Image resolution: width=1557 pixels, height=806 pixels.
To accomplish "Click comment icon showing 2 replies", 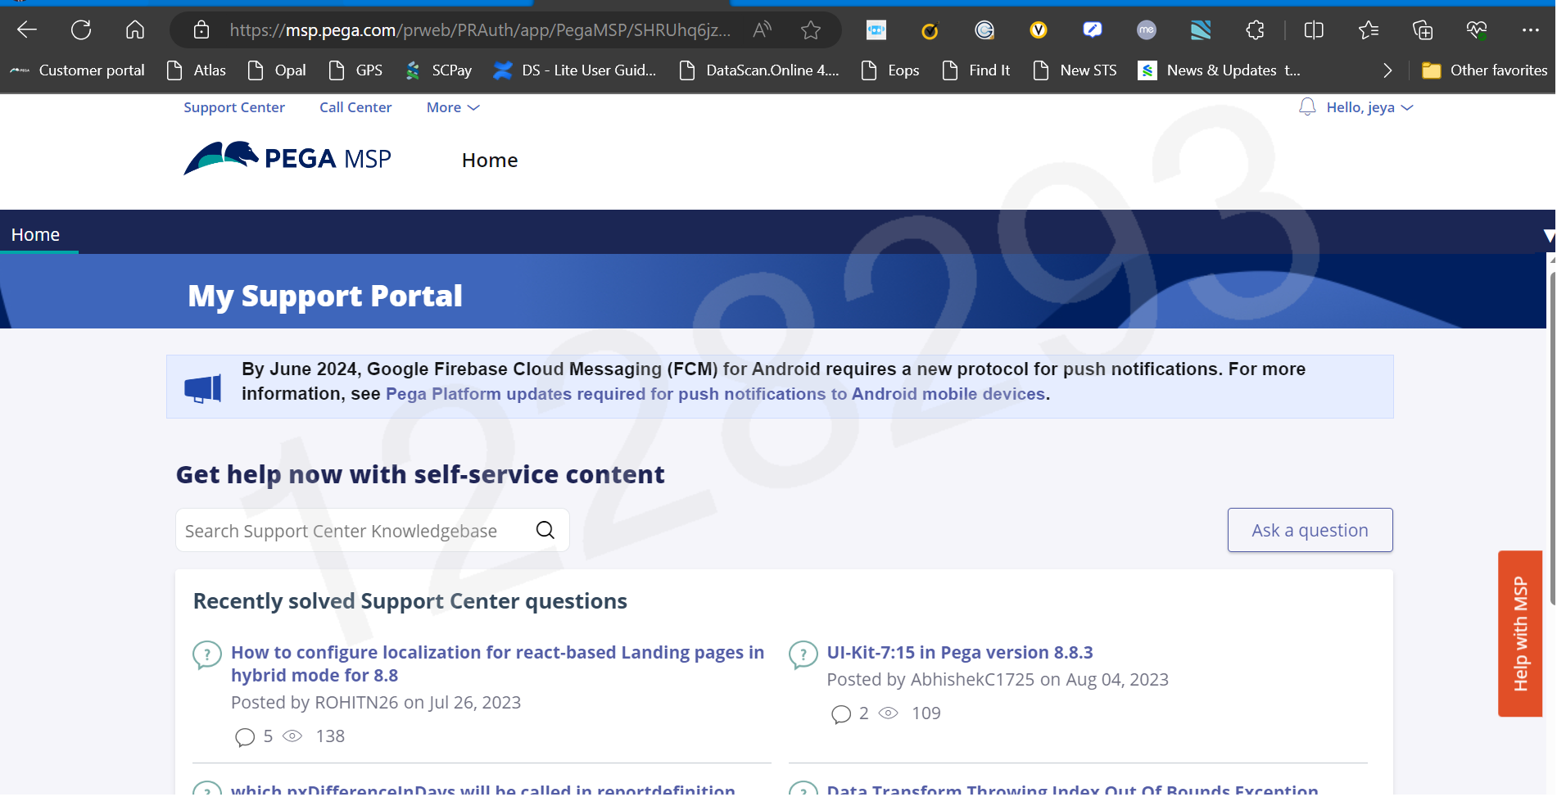I will [841, 714].
